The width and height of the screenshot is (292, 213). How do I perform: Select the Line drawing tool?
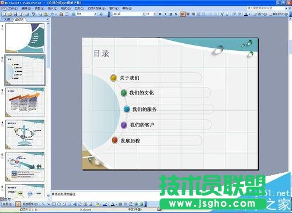pos(43,204)
